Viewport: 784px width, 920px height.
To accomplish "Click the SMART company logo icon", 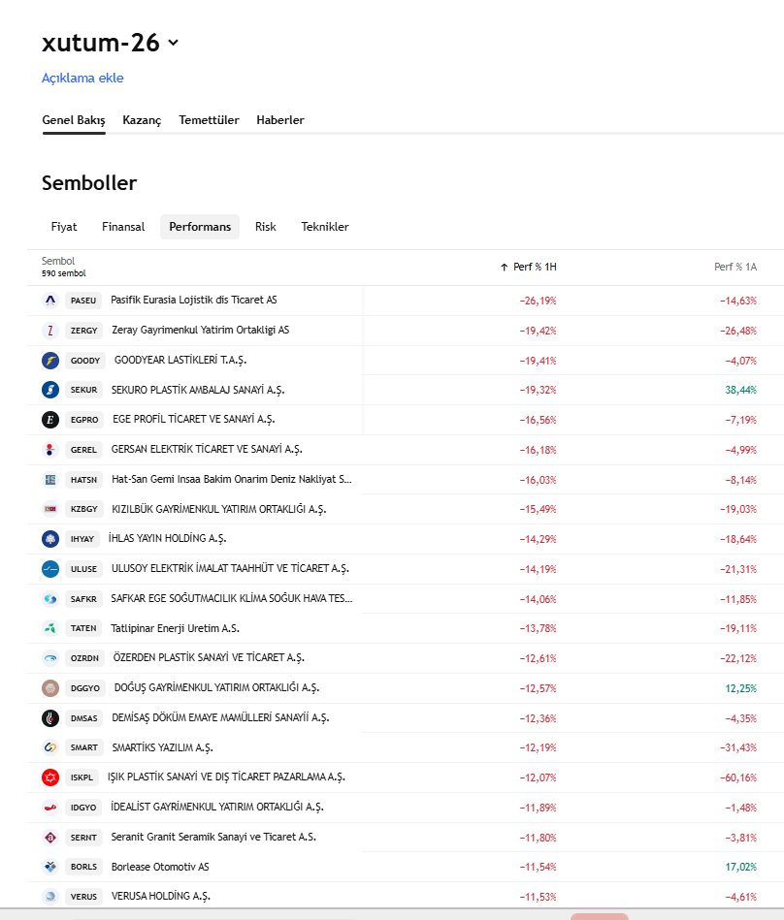I will (50, 747).
